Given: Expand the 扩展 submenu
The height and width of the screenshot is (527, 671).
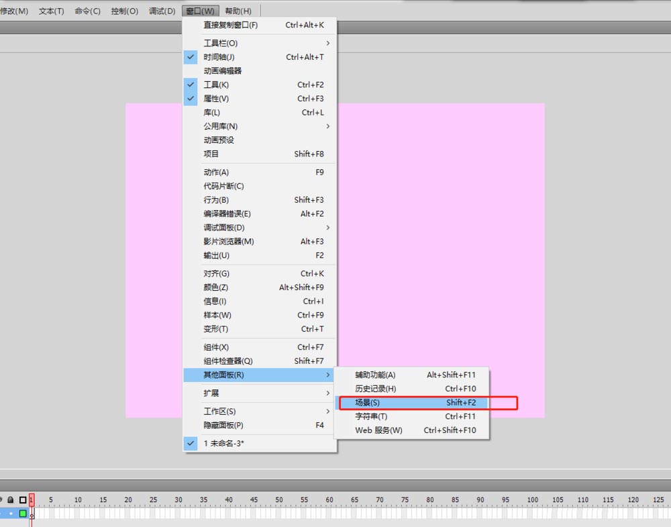Looking at the screenshot, I should click(260, 393).
